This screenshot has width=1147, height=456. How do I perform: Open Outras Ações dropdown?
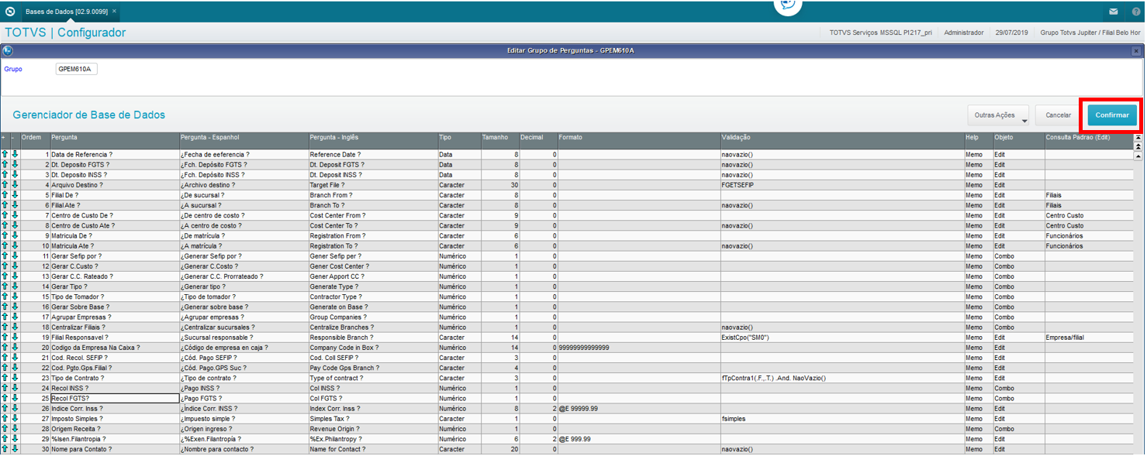click(998, 115)
